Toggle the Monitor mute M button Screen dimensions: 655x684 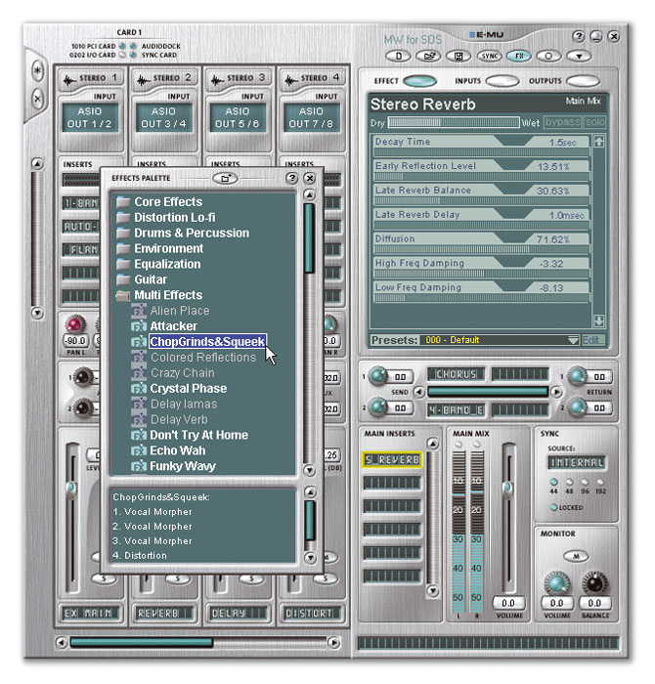pyautogui.click(x=576, y=555)
